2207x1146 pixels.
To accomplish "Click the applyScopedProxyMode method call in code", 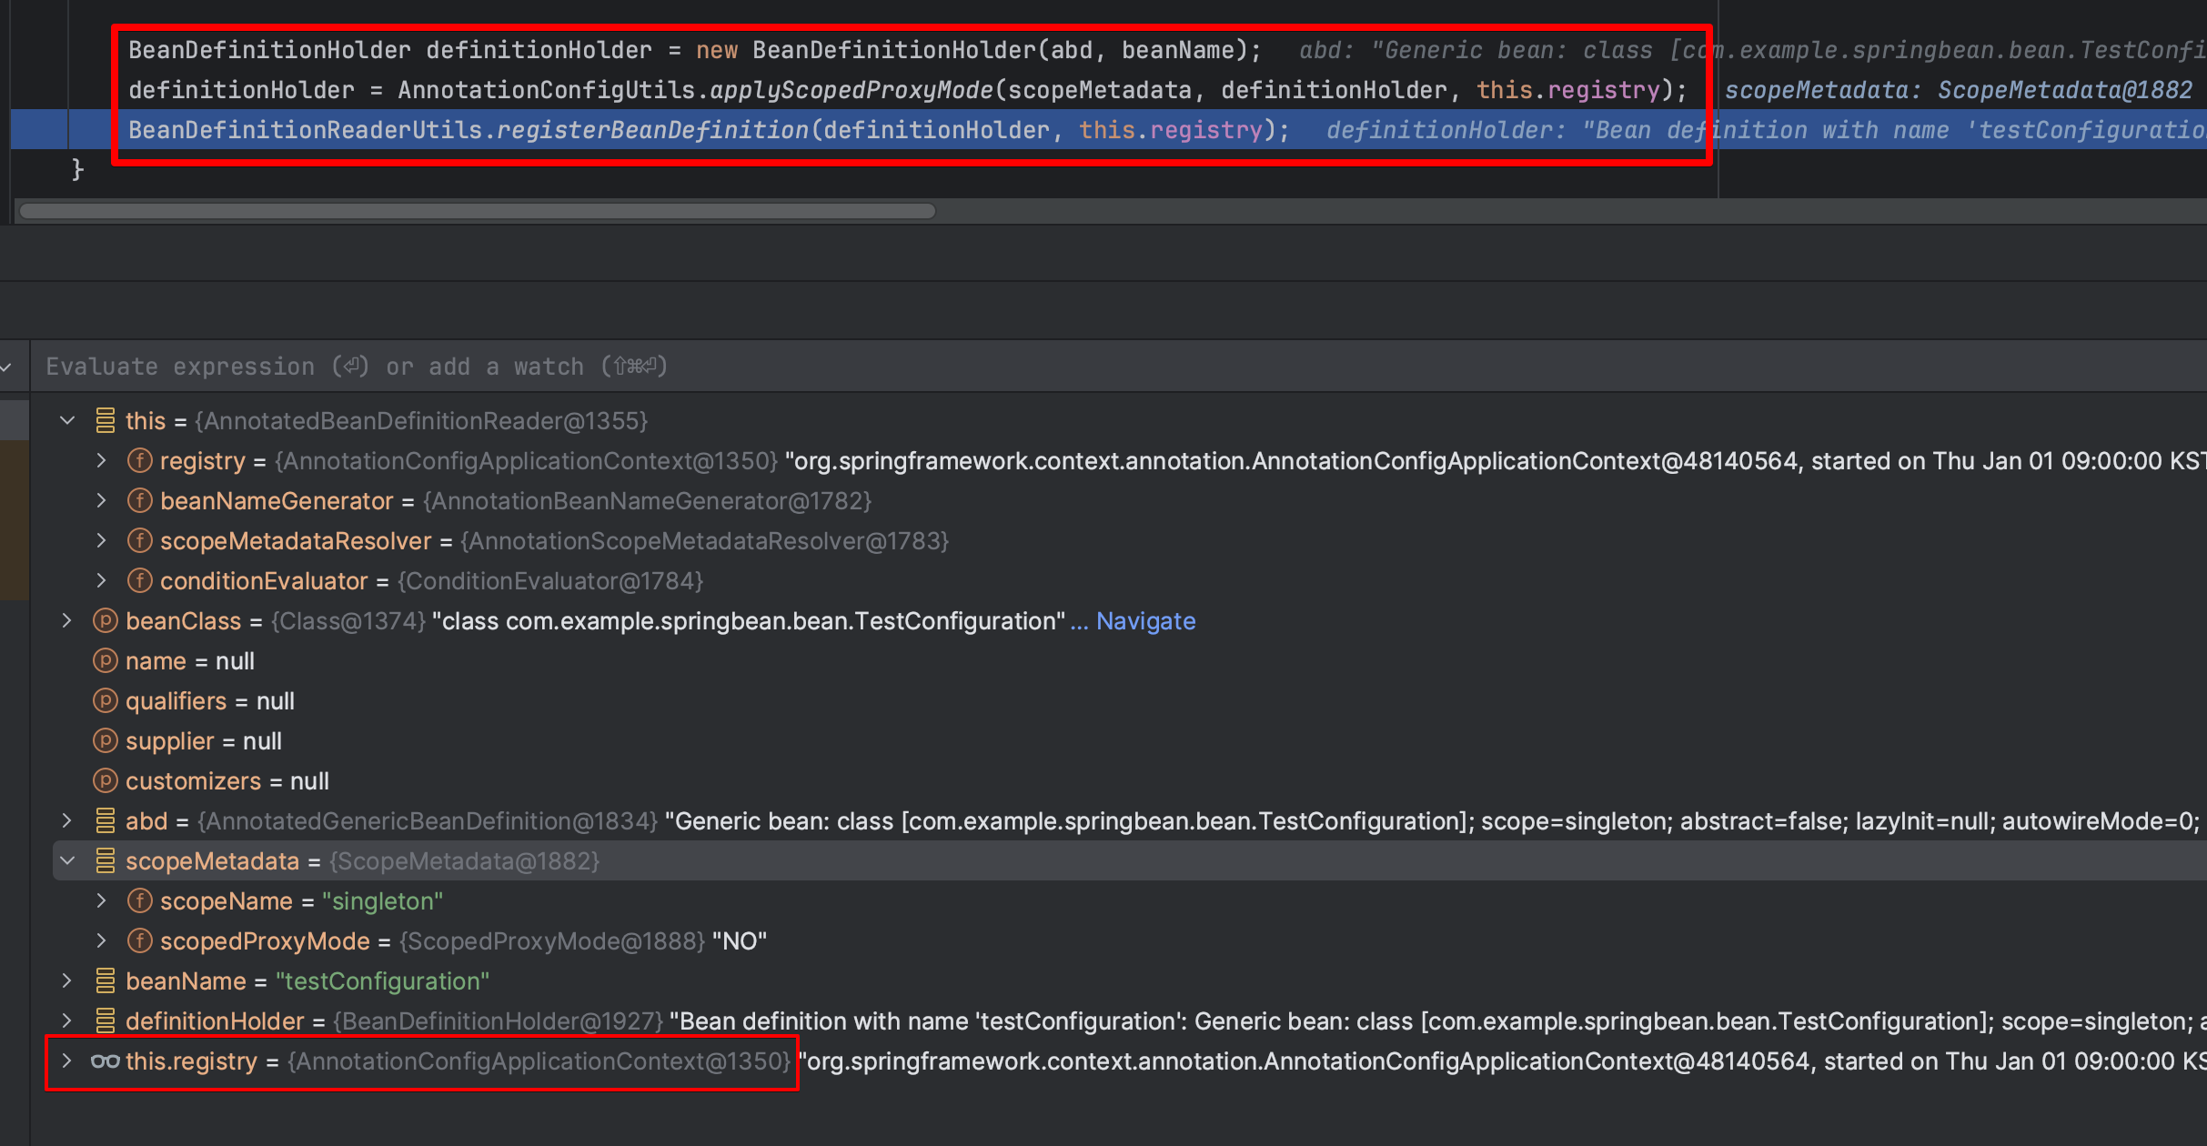I will pos(852,90).
